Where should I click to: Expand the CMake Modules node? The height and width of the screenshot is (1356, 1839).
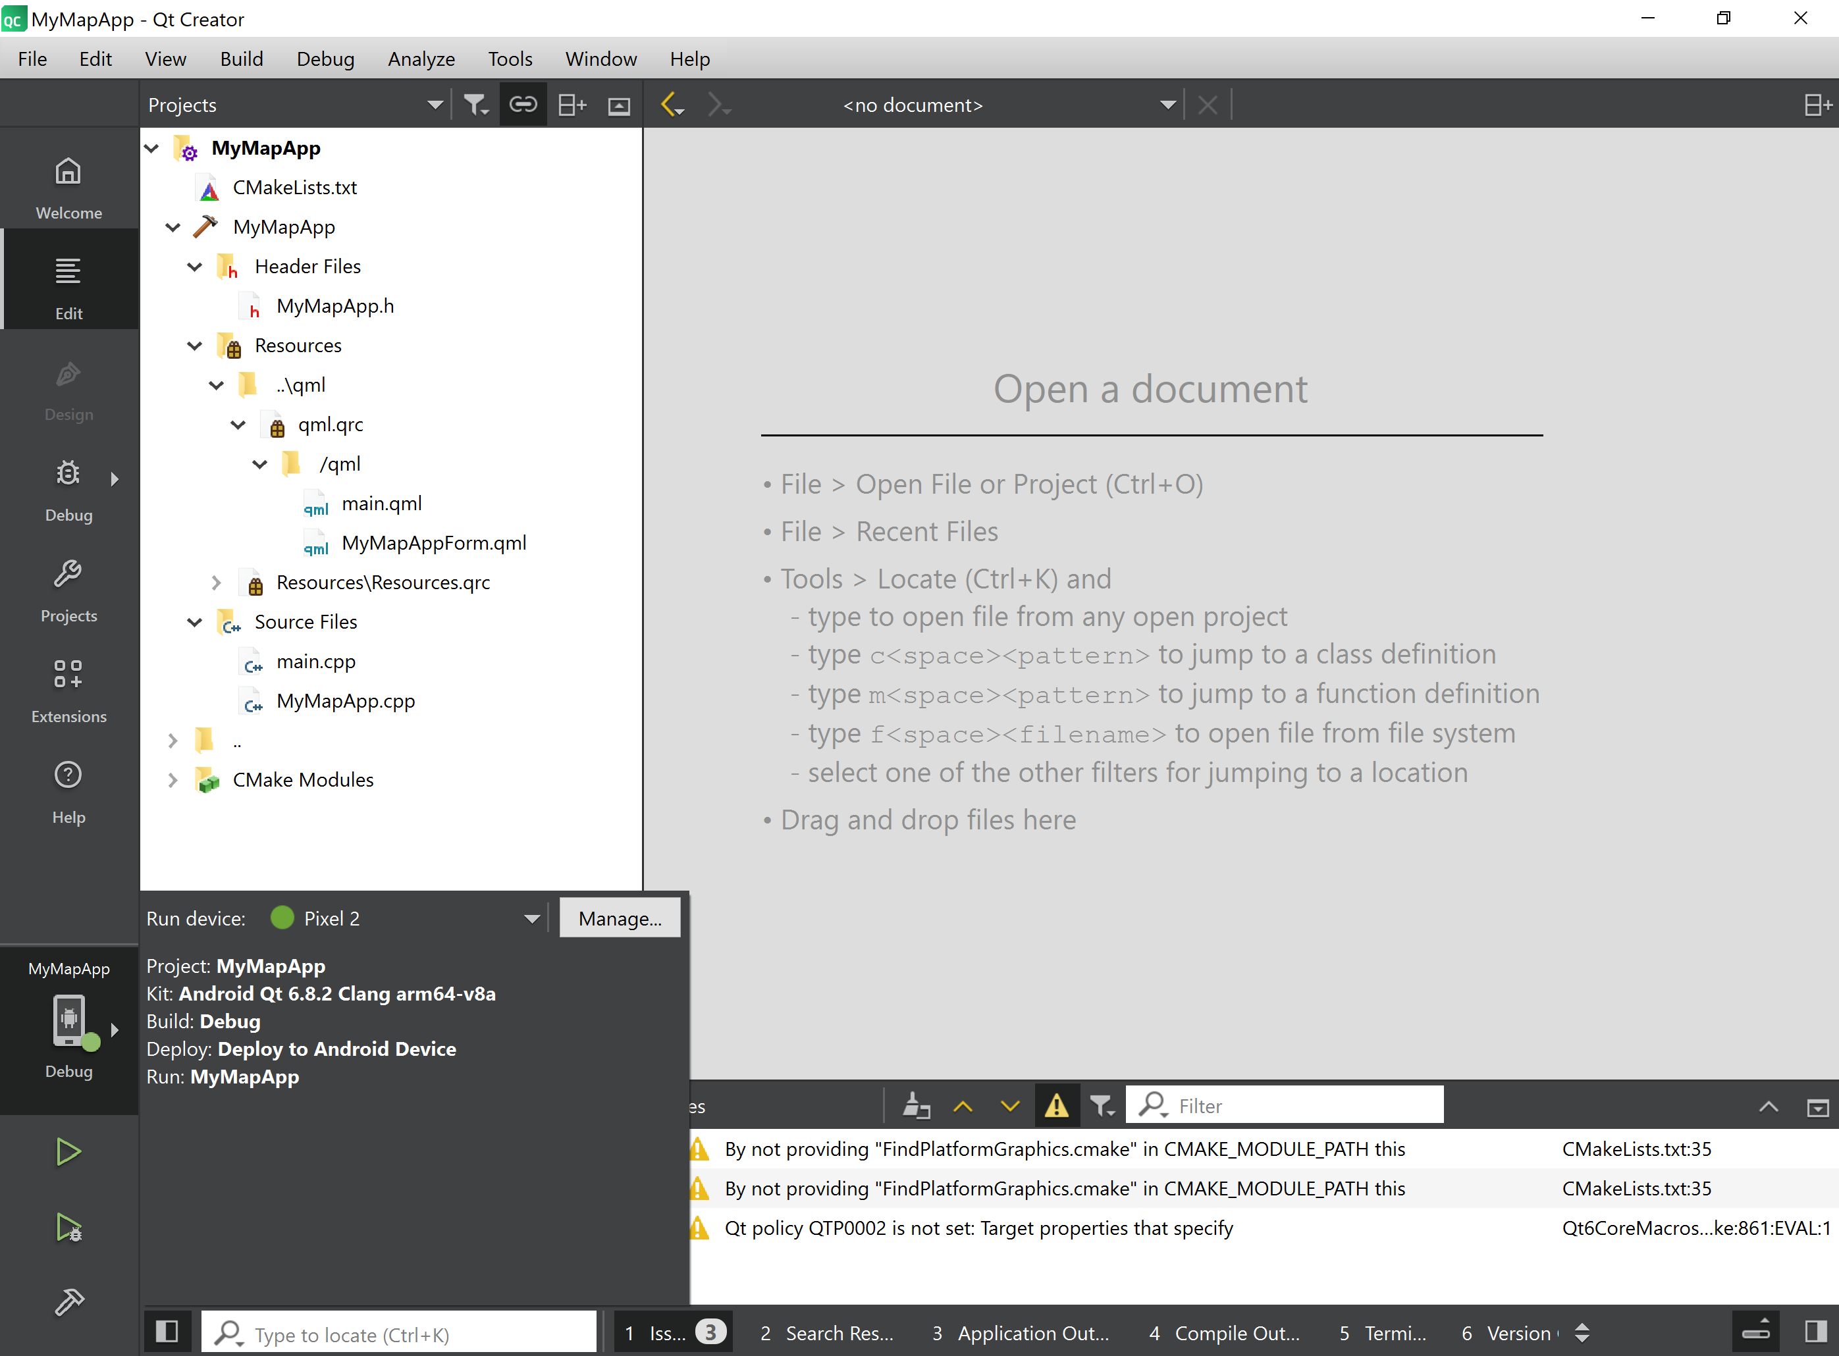coord(173,780)
